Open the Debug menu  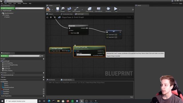pos(19,3)
